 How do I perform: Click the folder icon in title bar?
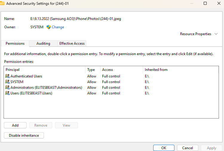point(2,3)
